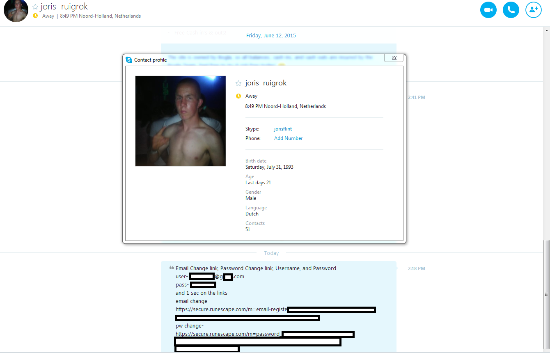The width and height of the screenshot is (550, 353).
Task: Click the large profile photo in dialog
Action: pos(181,121)
